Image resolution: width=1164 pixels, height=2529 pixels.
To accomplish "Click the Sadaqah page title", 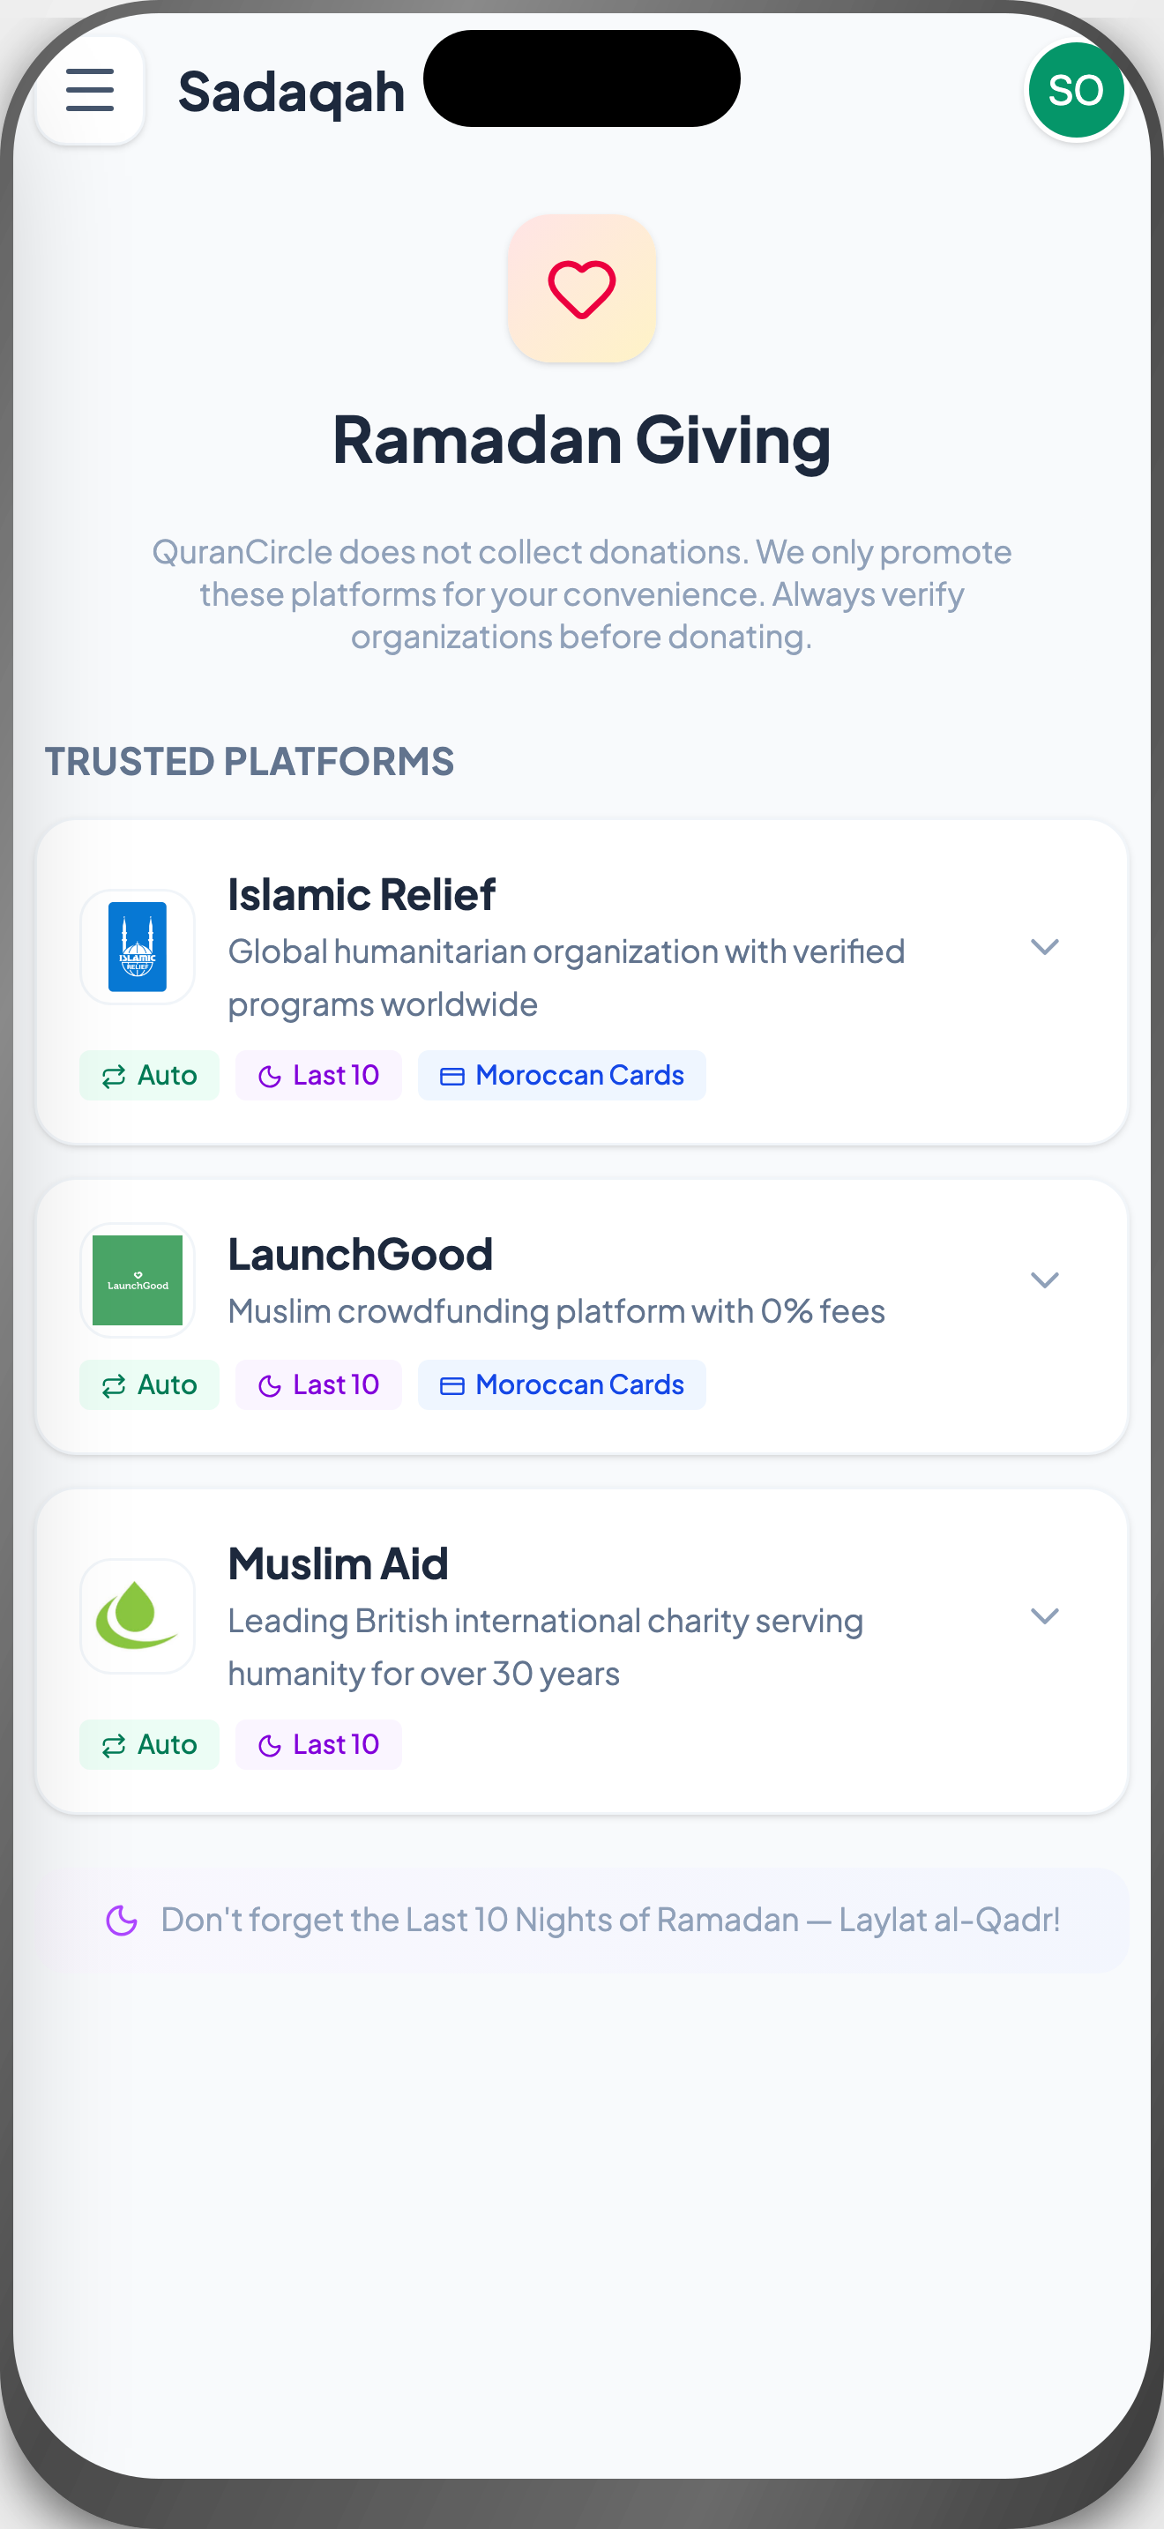I will [292, 93].
